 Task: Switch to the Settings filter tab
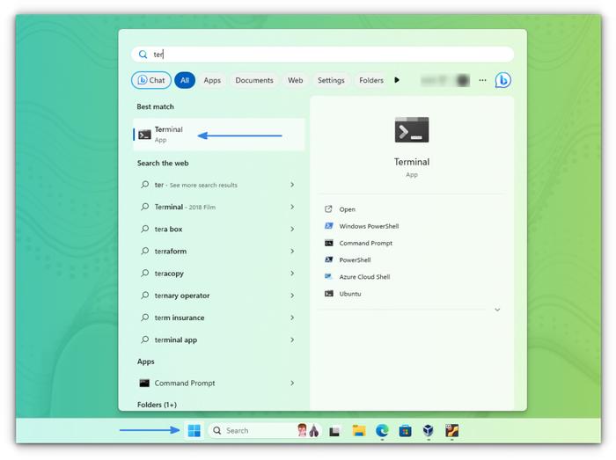[331, 80]
